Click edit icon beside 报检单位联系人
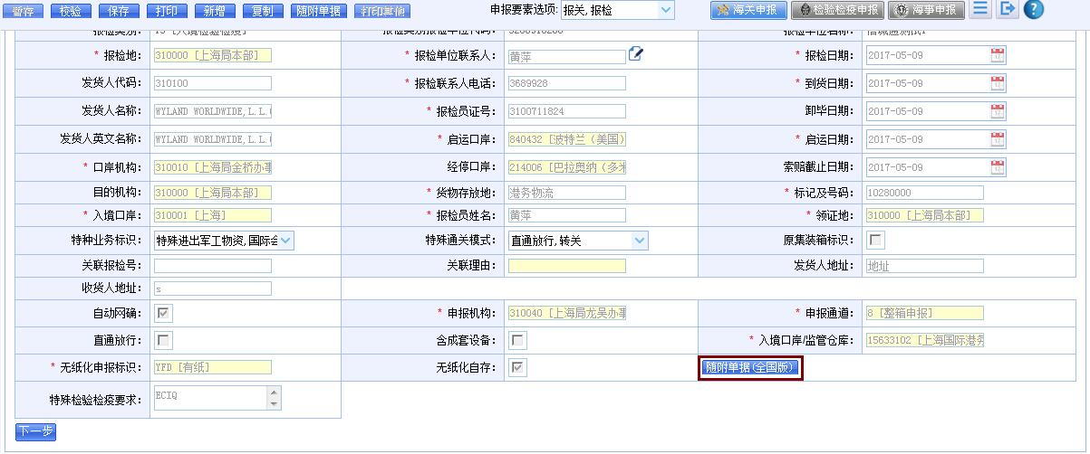Screen dimensions: 1090x454 click(636, 54)
